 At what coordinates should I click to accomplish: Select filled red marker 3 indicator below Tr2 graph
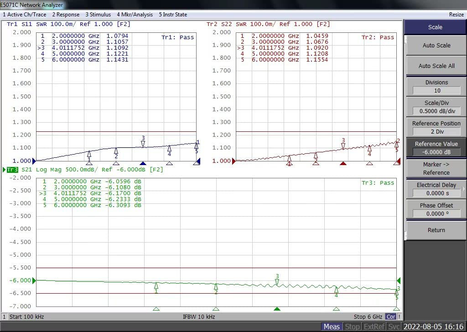343,163
